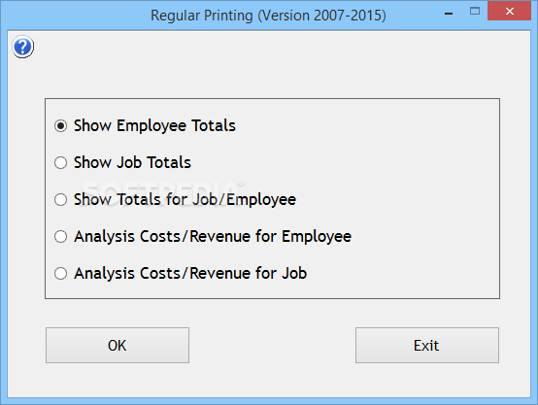The height and width of the screenshot is (405, 538).
Task: Close the Regular Printing dialog
Action: point(510,12)
